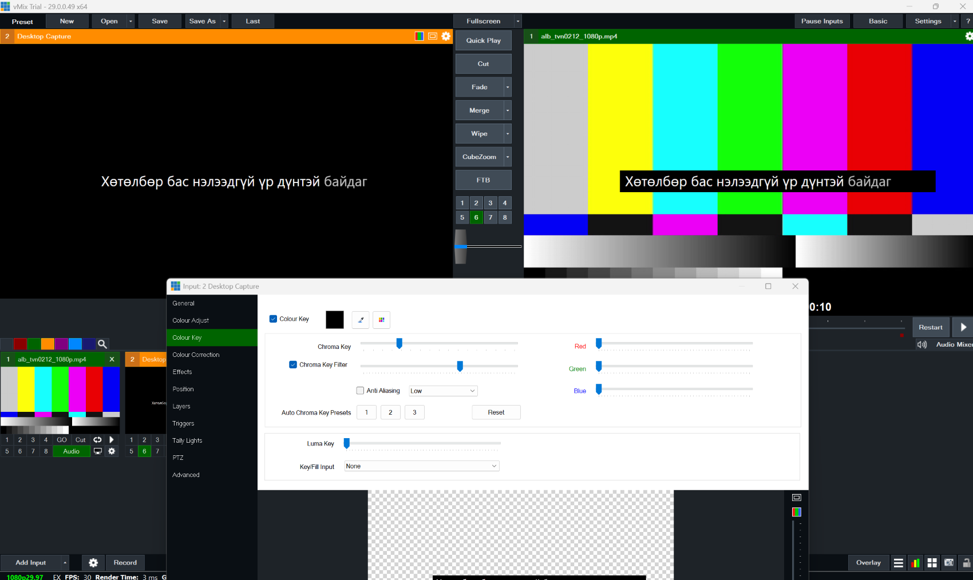
Task: Open settings gear on Desktop Capture preview
Action: (446, 36)
